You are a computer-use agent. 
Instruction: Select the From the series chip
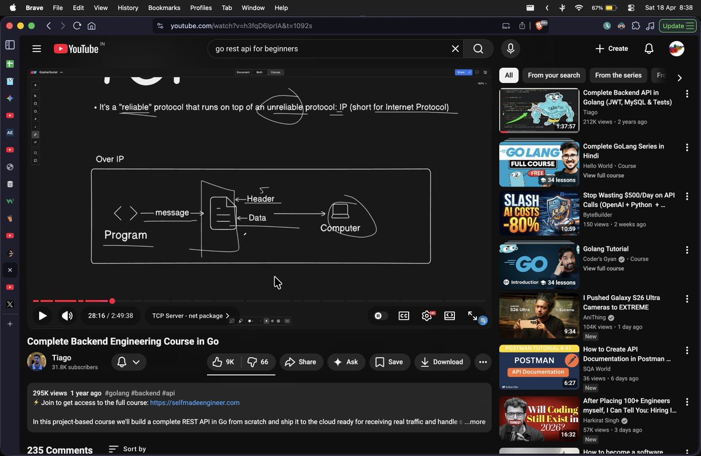tap(619, 75)
